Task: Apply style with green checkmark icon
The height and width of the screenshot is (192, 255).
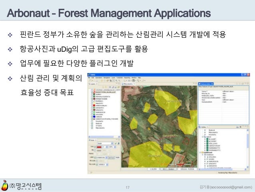Action: point(116,143)
